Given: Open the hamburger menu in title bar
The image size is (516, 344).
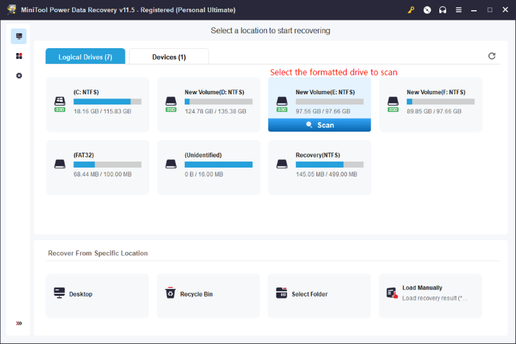Looking at the screenshot, I should coord(458,10).
